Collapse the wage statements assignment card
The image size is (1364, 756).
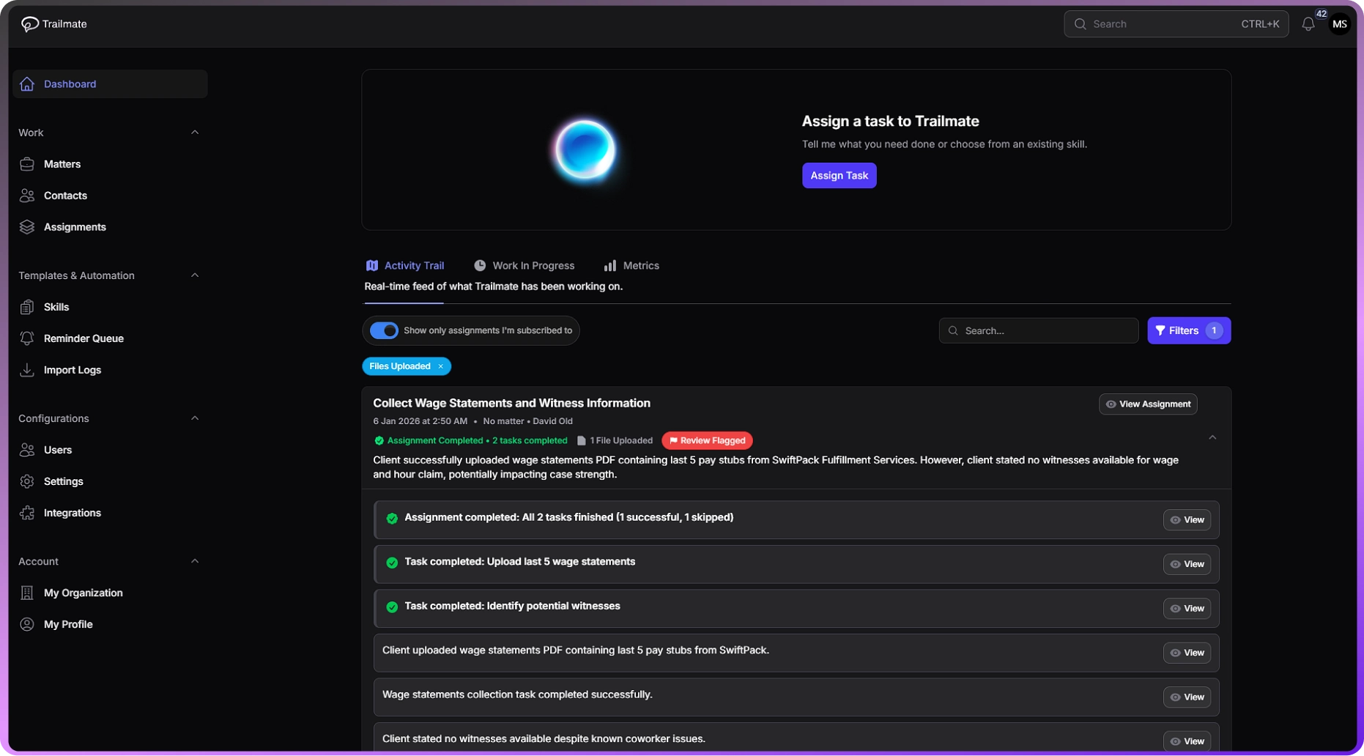pos(1212,437)
